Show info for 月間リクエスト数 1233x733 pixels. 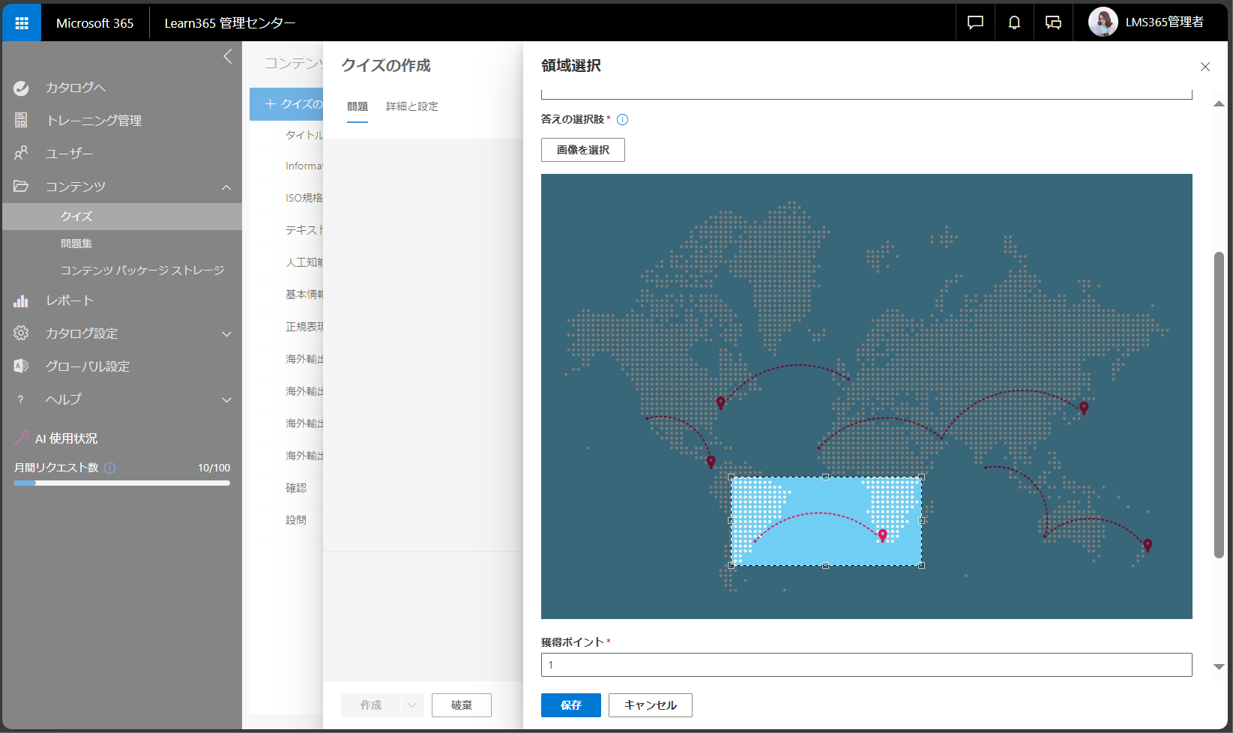[x=110, y=468]
